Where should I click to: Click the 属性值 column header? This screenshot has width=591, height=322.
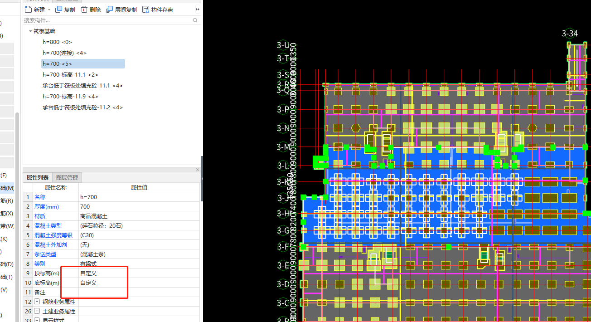click(x=139, y=188)
